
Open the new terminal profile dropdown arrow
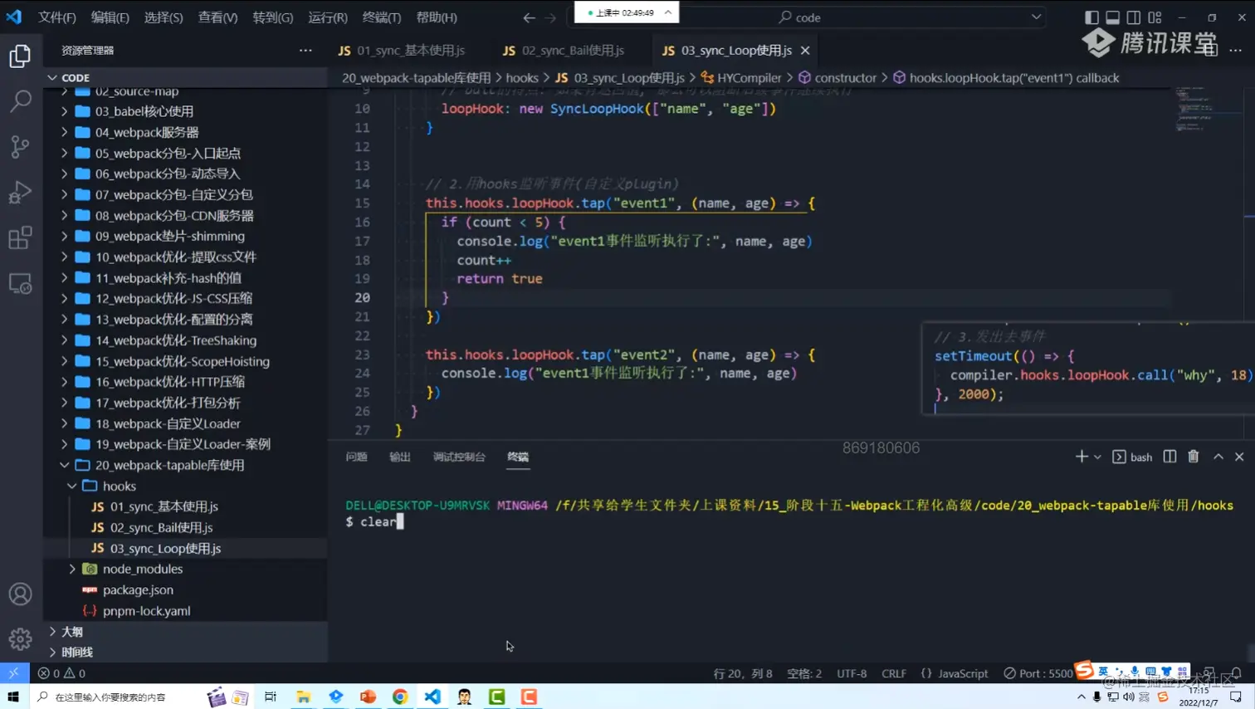pyautogui.click(x=1097, y=457)
